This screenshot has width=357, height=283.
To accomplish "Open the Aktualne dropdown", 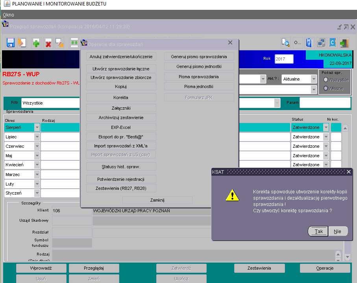I will 314,79.
